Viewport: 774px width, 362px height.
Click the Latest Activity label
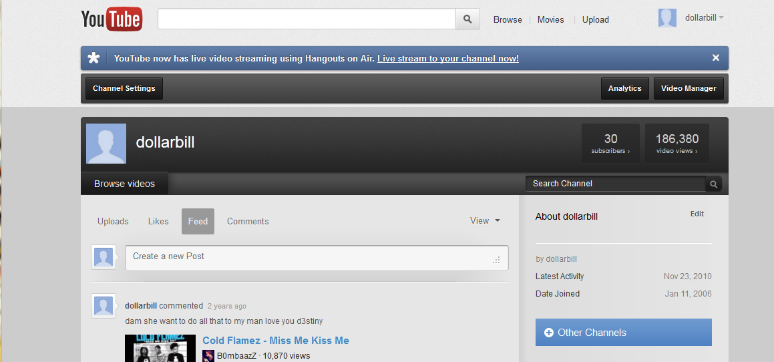(x=559, y=276)
